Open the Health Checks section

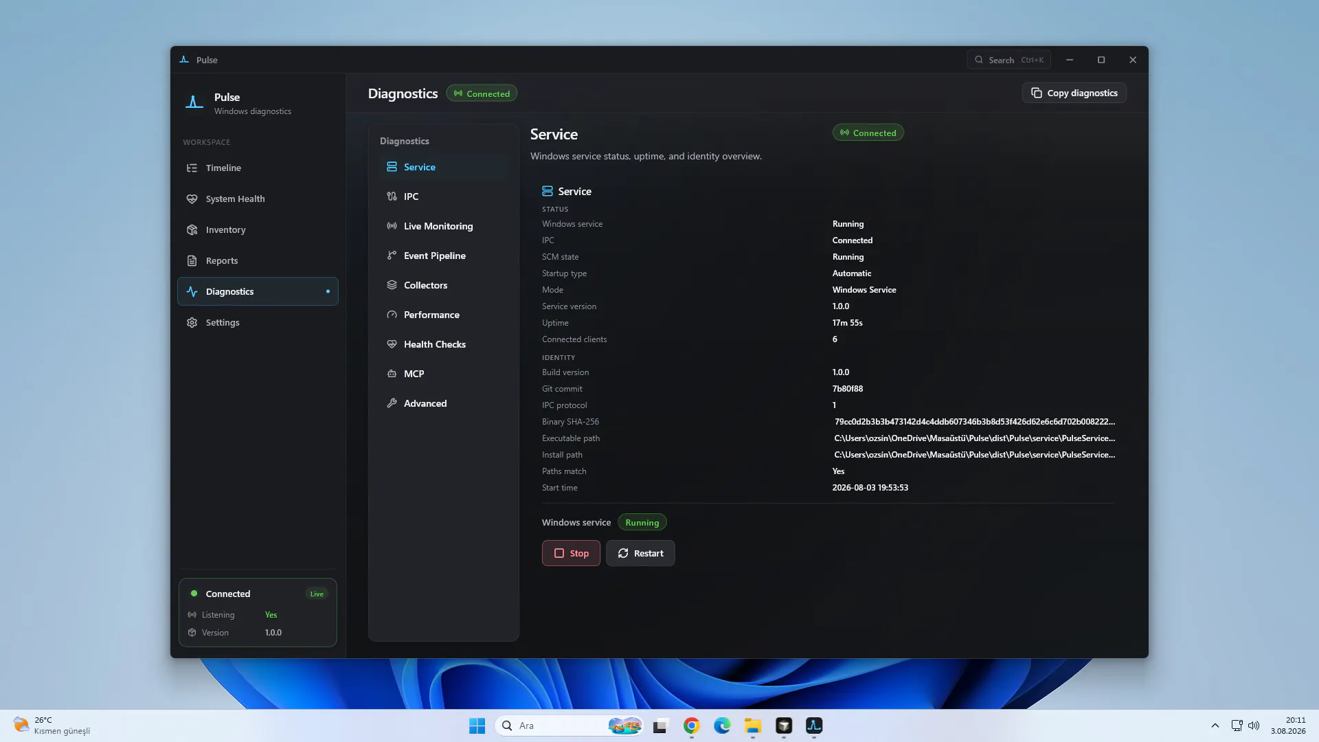pyautogui.click(x=443, y=344)
